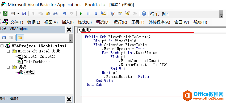This screenshot has width=226, height=103.
Task: Toggle Folders button in project panel
Action: point(20,38)
